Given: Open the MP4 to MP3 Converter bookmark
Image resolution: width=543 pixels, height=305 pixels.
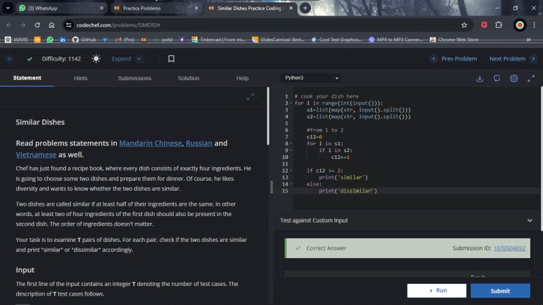Looking at the screenshot, I should pyautogui.click(x=396, y=39).
